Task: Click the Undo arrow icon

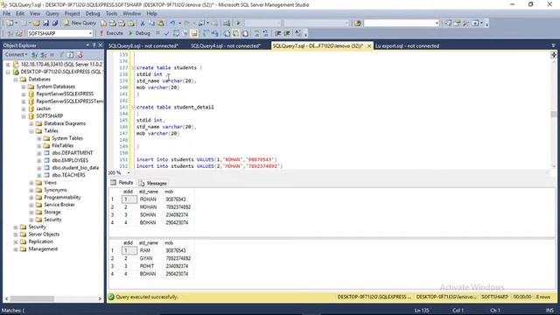Action: (172, 24)
